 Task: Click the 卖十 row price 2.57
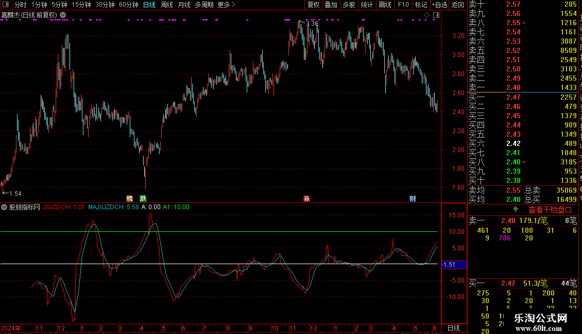513,5
